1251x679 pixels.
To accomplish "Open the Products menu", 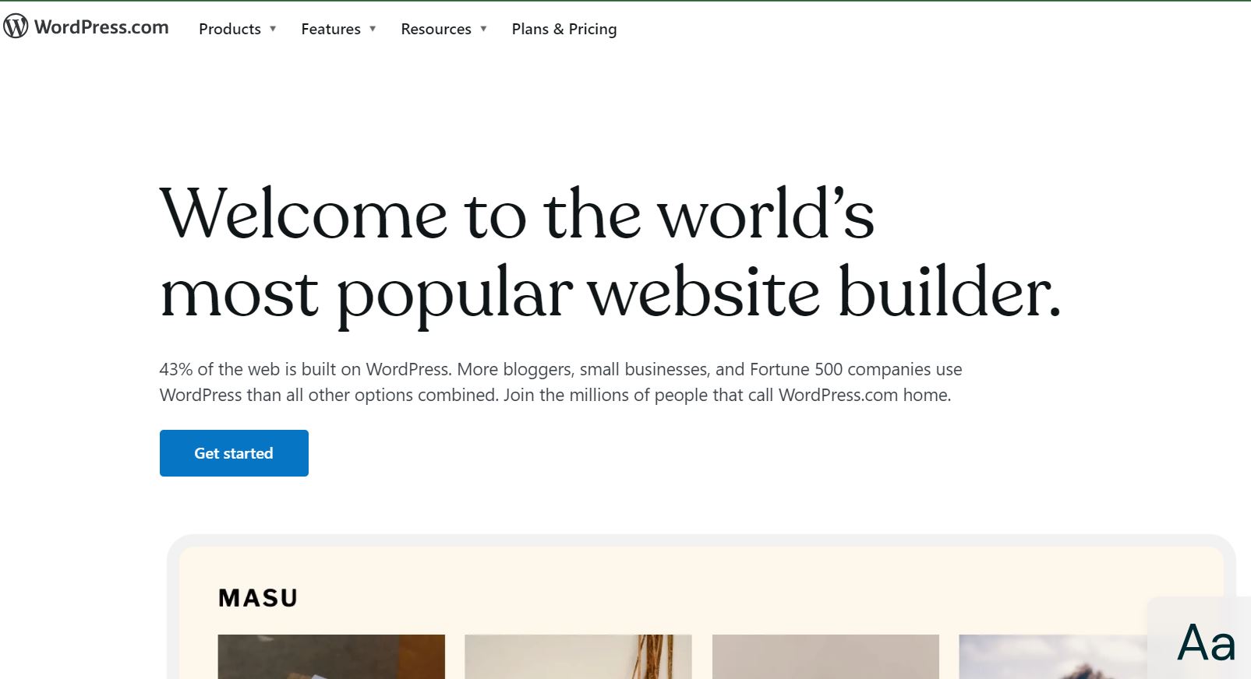I will (x=230, y=29).
